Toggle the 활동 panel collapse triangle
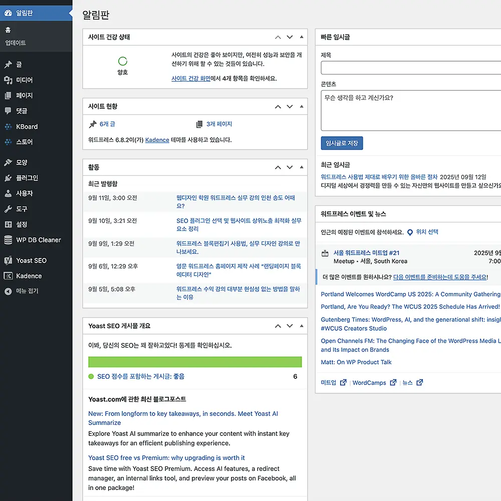The image size is (501, 501). (301, 167)
